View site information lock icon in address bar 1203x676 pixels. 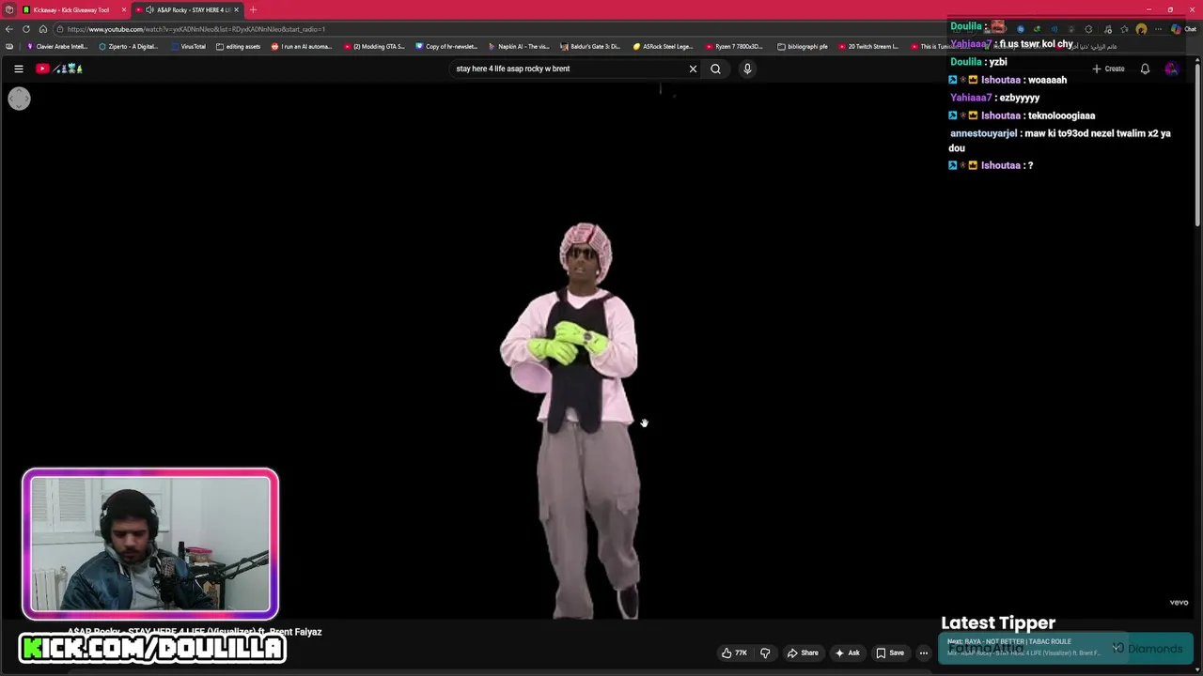click(59, 29)
